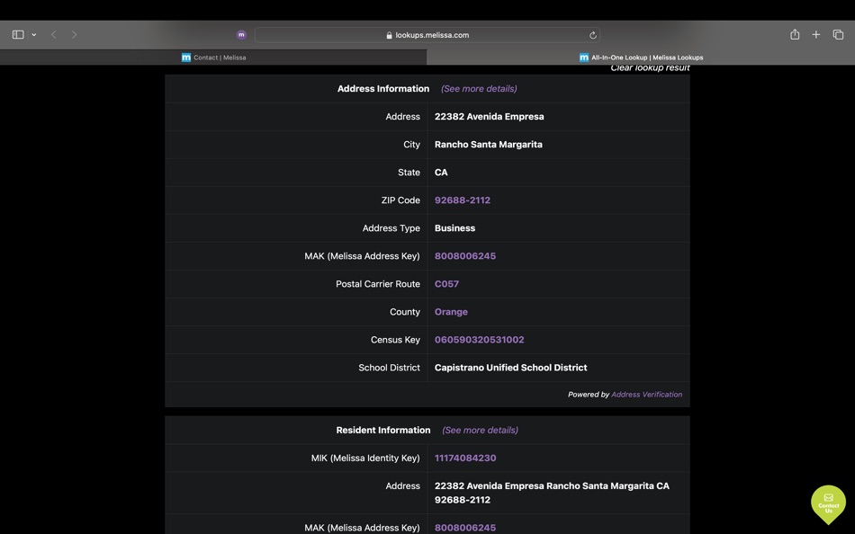Open sidebar options dropdown chevron
855x534 pixels.
(x=34, y=34)
